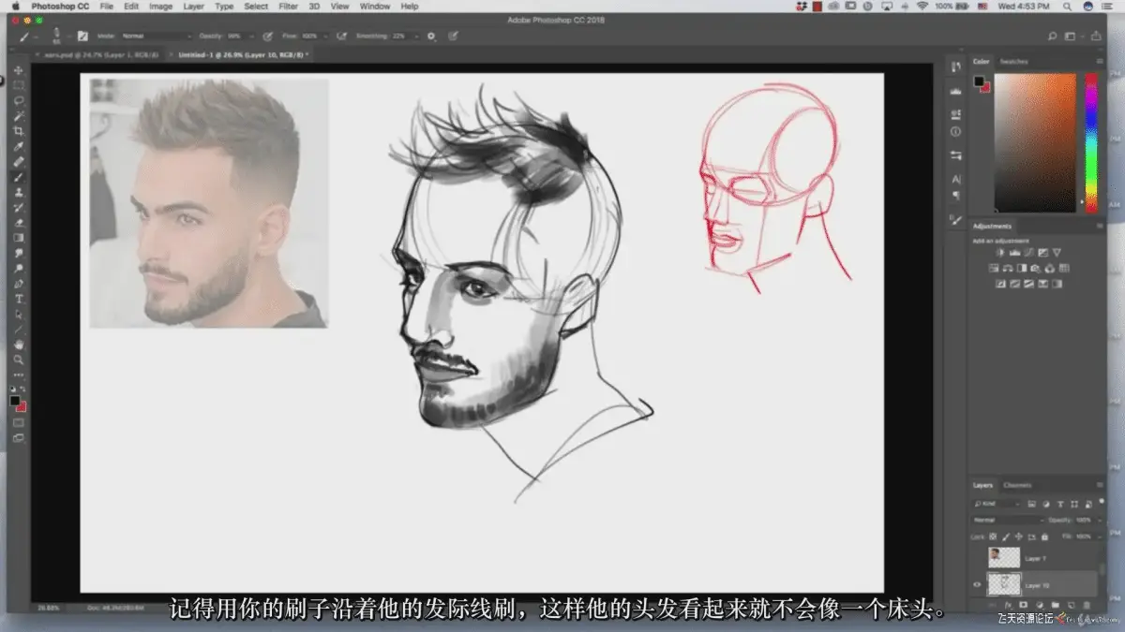The image size is (1125, 632).
Task: Open the Paragraph panel icon
Action: (955, 196)
